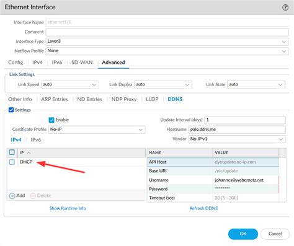Open the Vendor dropdown
Image resolution: width=294 pixels, height=246 pixels.
237,139
